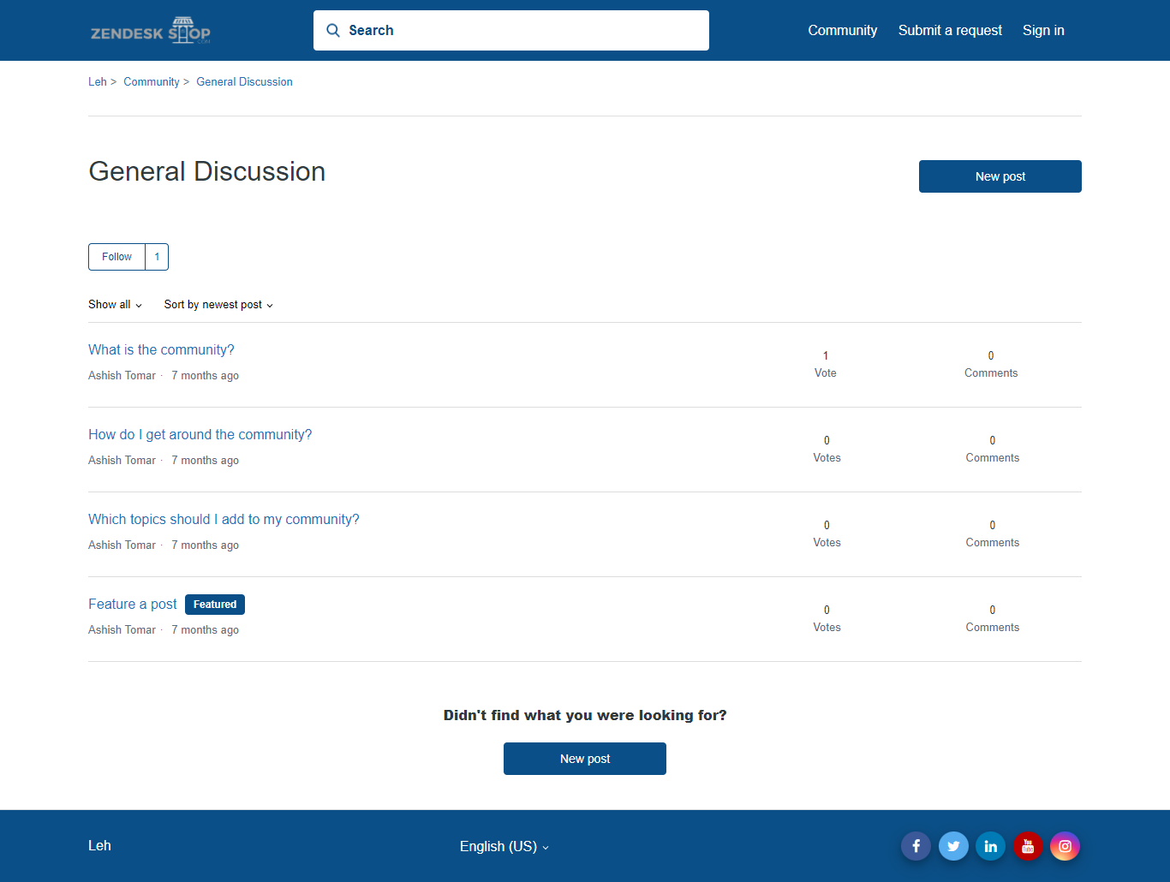Expand the Show all filter dropdown
The width and height of the screenshot is (1170, 882).
pyautogui.click(x=115, y=305)
